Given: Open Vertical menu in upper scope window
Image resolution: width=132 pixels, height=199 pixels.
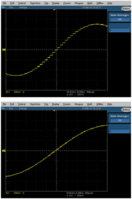Looking at the screenshot, I should [x=22, y=3].
